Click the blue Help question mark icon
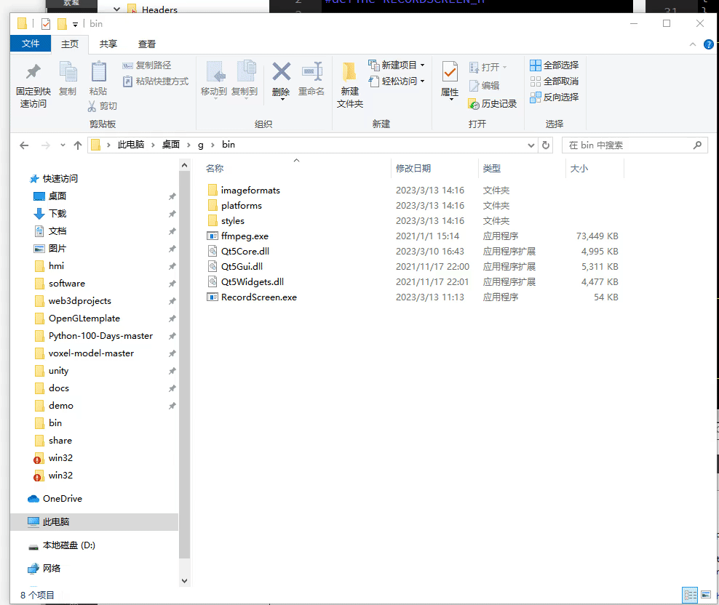Viewport: 719px width, 605px height. pyautogui.click(x=709, y=44)
